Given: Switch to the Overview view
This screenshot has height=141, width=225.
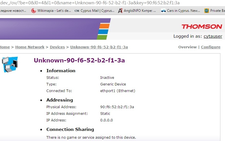Looking at the screenshot, I should tap(187, 47).
